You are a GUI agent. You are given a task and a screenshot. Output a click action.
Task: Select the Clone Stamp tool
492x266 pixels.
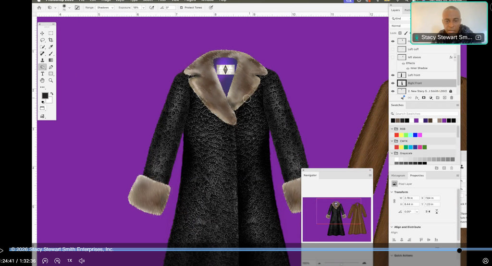(x=42, y=60)
